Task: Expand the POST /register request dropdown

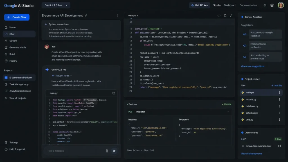Action: (228, 112)
